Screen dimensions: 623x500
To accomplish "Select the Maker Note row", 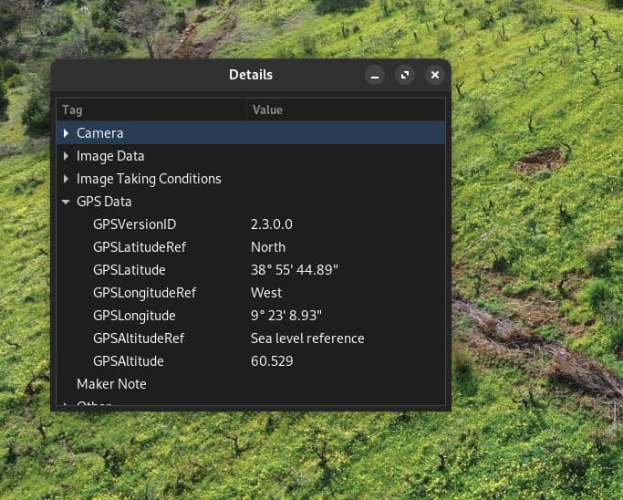I will pos(251,384).
